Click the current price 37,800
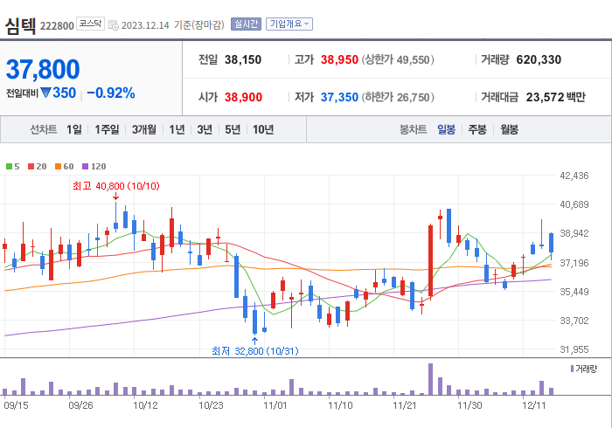Screen dimensions: 612x428 tap(43, 69)
